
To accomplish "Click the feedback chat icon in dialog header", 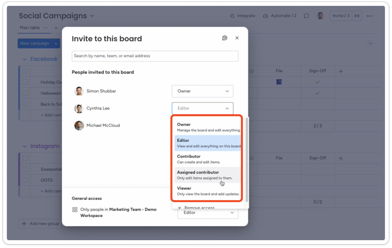I will (x=225, y=38).
